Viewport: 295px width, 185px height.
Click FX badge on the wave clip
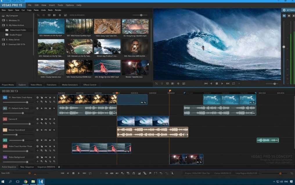[x=164, y=124]
